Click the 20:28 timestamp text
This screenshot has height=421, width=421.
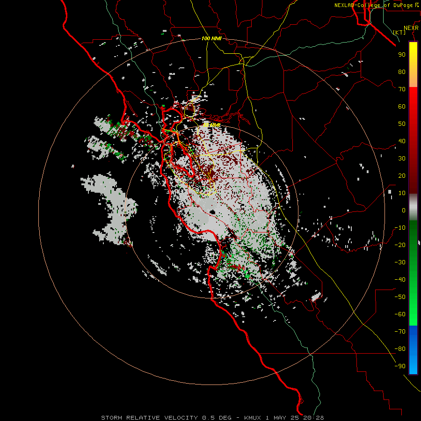point(313,418)
